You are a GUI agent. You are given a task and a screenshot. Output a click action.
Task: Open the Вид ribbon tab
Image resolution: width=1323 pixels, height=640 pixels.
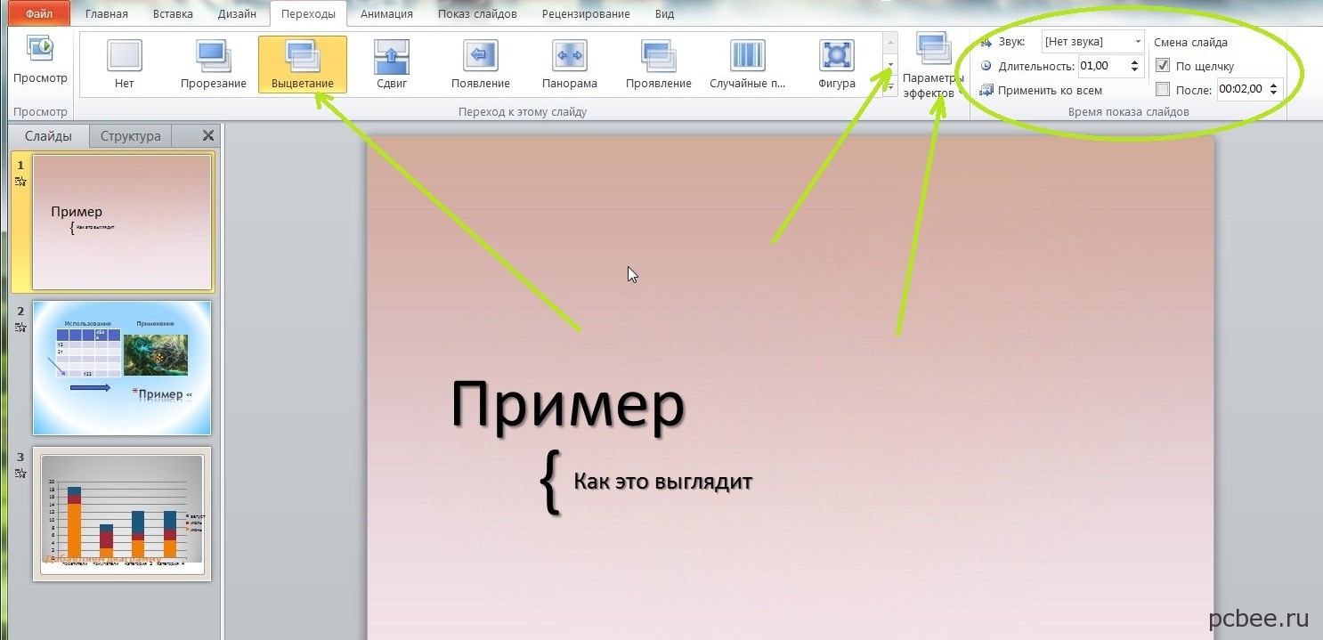point(664,14)
